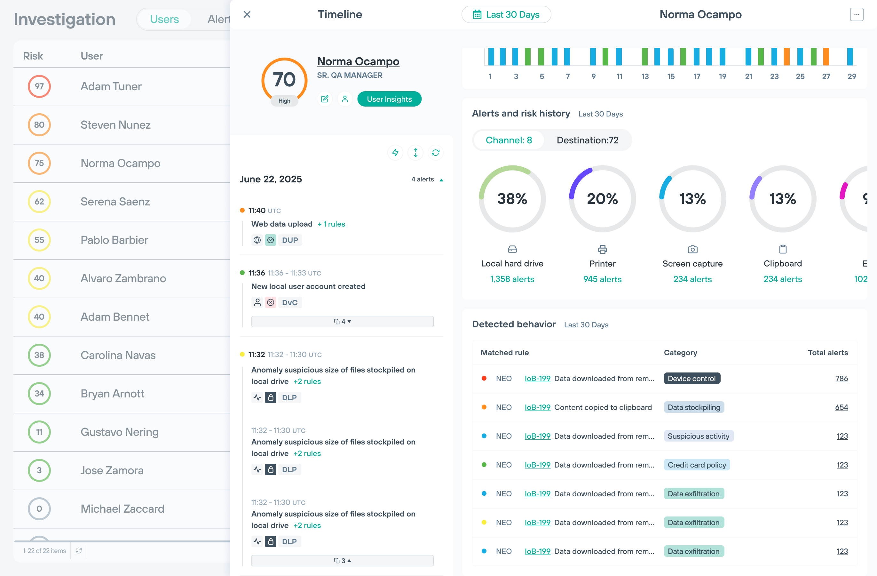Viewport: 877px width, 576px height.
Task: Click the vertical expand arrows icon
Action: point(415,152)
